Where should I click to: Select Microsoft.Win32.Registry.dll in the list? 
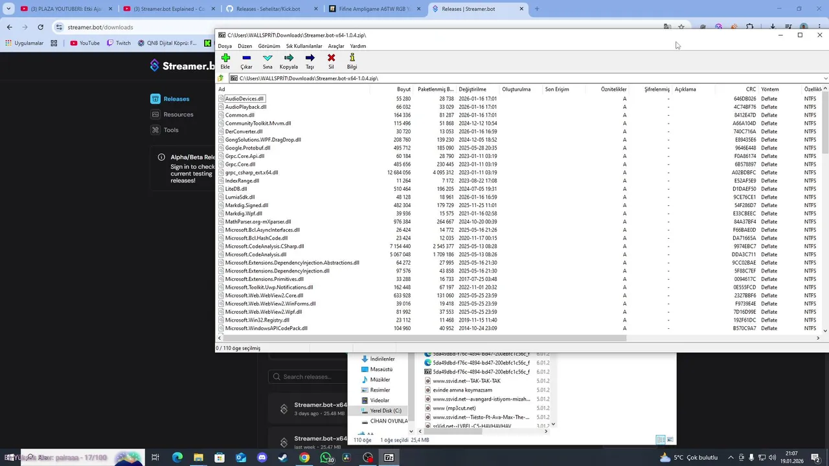click(257, 320)
